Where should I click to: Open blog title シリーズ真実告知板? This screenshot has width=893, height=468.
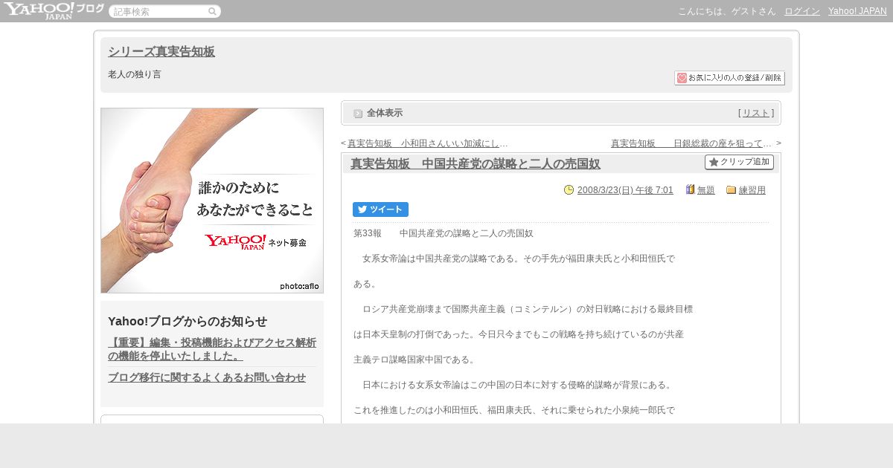pyautogui.click(x=161, y=51)
